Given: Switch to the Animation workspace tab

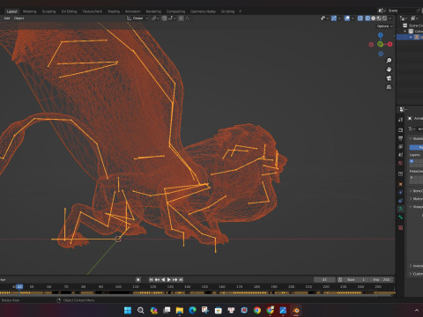Looking at the screenshot, I should pyautogui.click(x=133, y=11).
